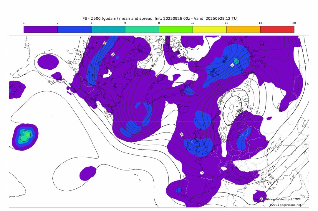Click the '©2025 sb@irizone.net' copyright text
The image size is (318, 211).
tap(285, 205)
